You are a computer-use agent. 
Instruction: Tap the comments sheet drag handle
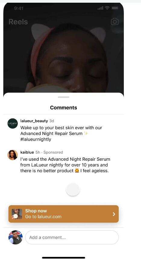pyautogui.click(x=64, y=97)
